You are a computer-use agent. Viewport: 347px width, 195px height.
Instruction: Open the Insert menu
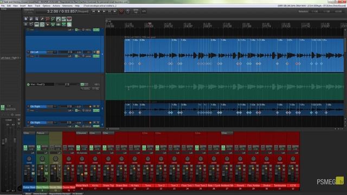pos(23,6)
